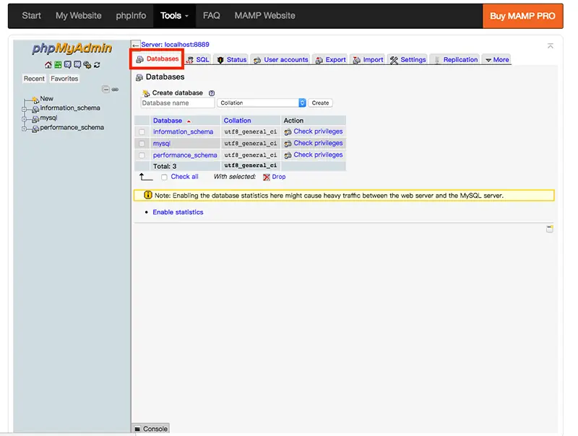Click Buy MAMP PRO button
578x436 pixels.
tap(522, 16)
